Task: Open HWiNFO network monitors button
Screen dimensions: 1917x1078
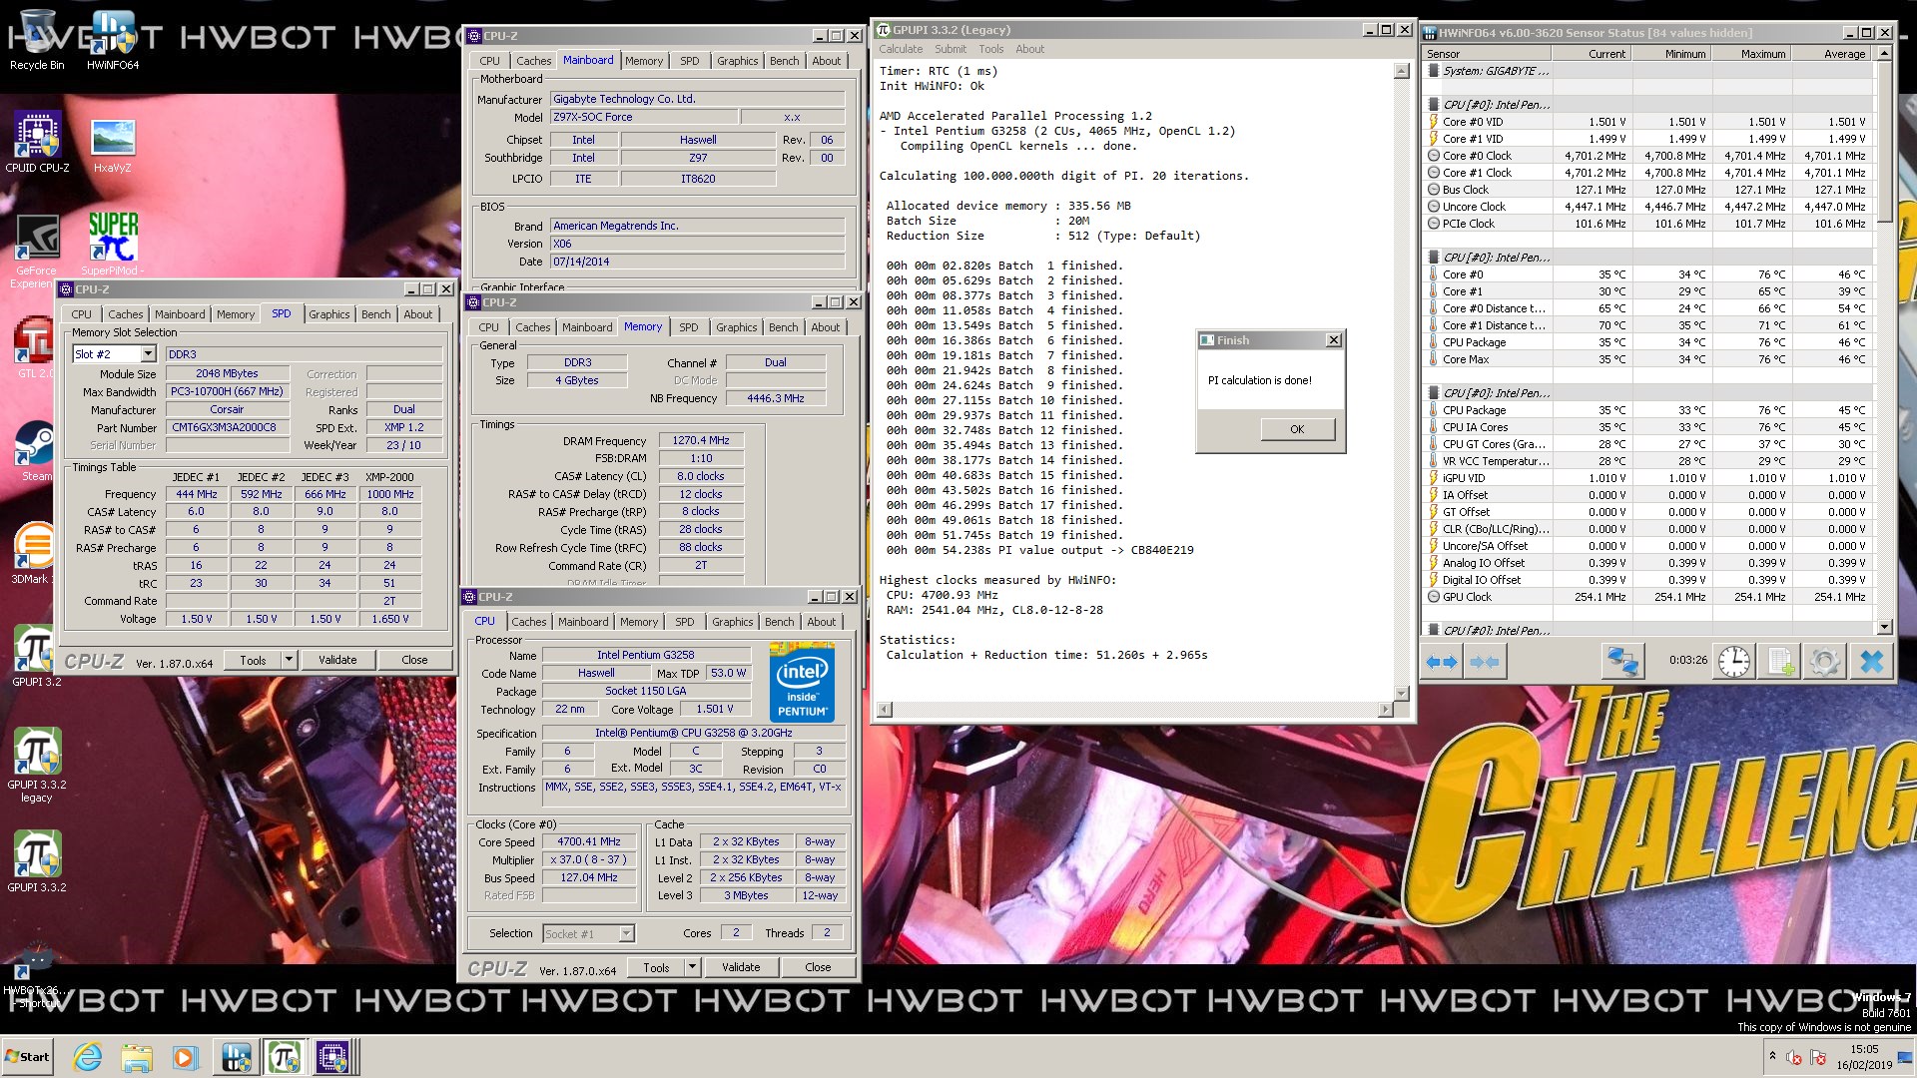Action: pyautogui.click(x=1622, y=661)
